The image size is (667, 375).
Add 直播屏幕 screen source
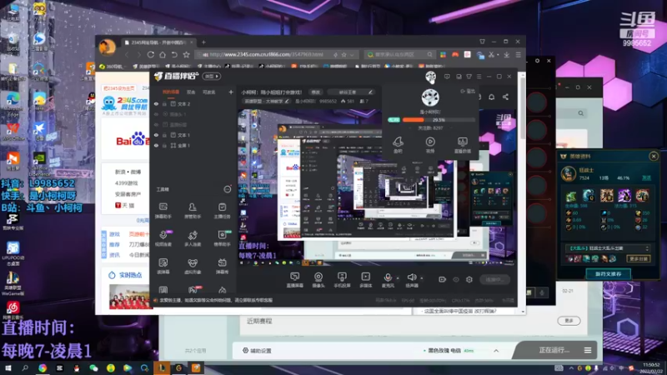295,280
